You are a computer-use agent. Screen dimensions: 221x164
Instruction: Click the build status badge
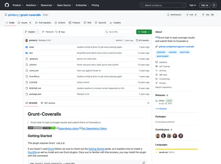[35, 128]
